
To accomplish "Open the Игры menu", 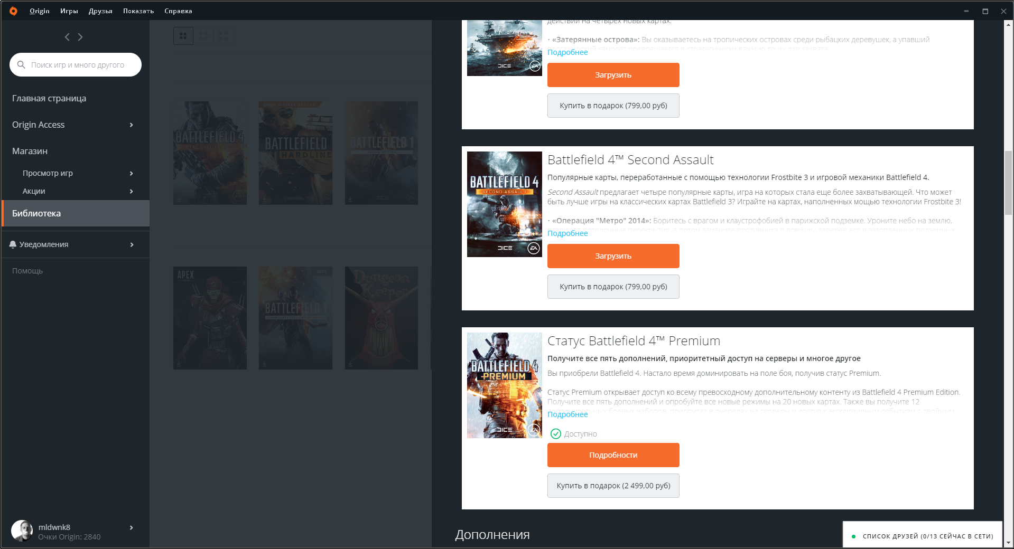I will [69, 11].
